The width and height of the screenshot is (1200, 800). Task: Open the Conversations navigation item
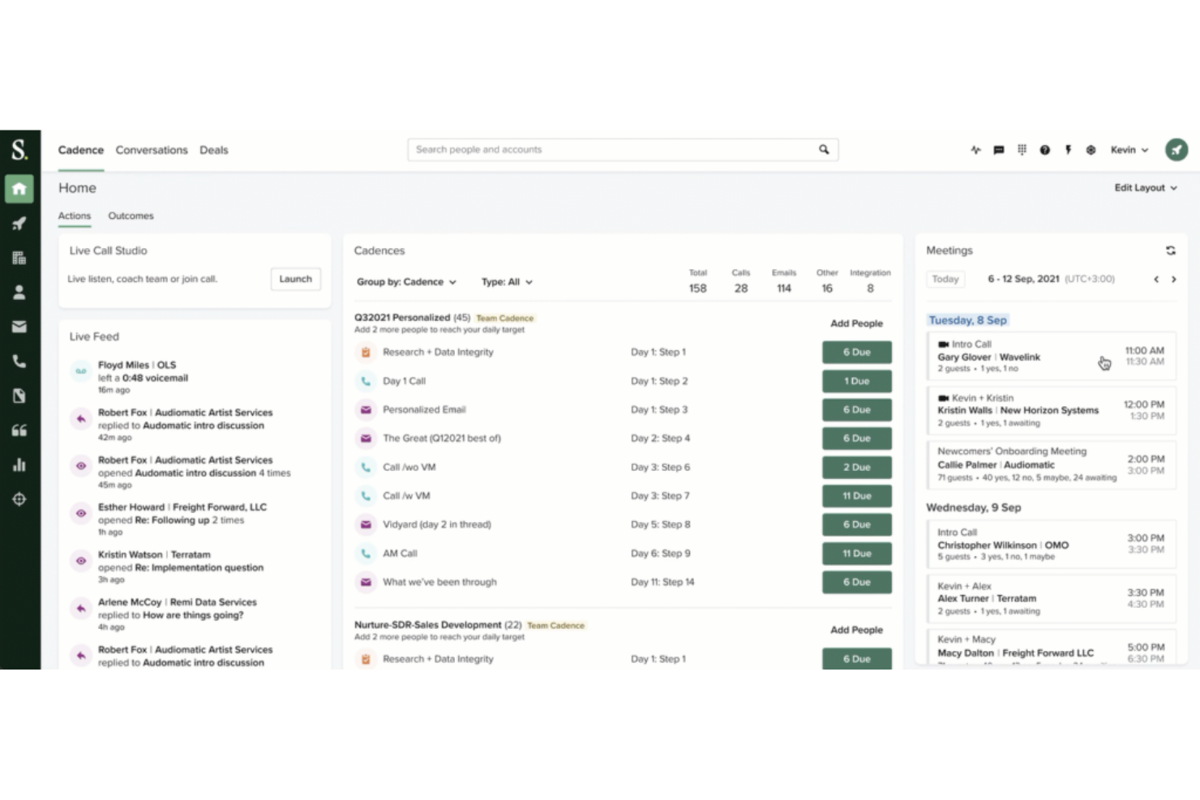152,150
